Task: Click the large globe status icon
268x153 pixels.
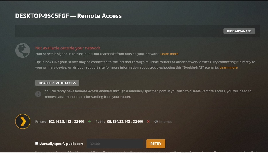Action: 23,50
